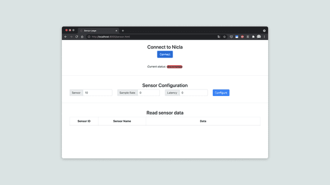Click the Sensor field label
The width and height of the screenshot is (330, 185).
click(76, 92)
